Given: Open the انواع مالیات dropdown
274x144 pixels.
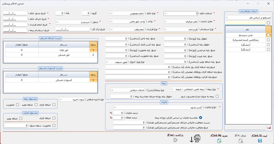Looking at the screenshot, I should point(158,107).
